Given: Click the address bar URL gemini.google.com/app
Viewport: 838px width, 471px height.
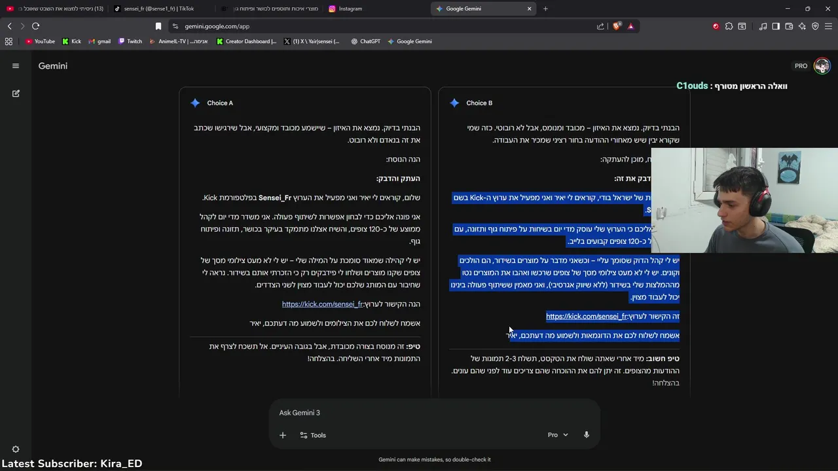Looking at the screenshot, I should point(217,26).
